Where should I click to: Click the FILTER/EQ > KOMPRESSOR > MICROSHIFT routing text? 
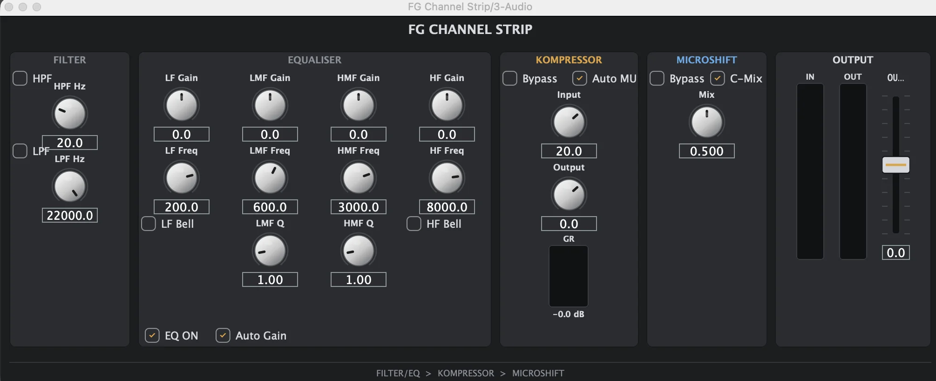470,373
